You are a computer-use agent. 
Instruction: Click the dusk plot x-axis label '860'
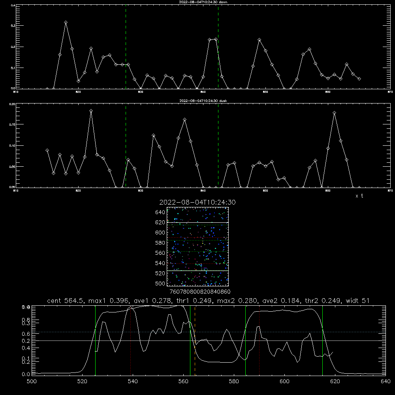(x=328, y=191)
